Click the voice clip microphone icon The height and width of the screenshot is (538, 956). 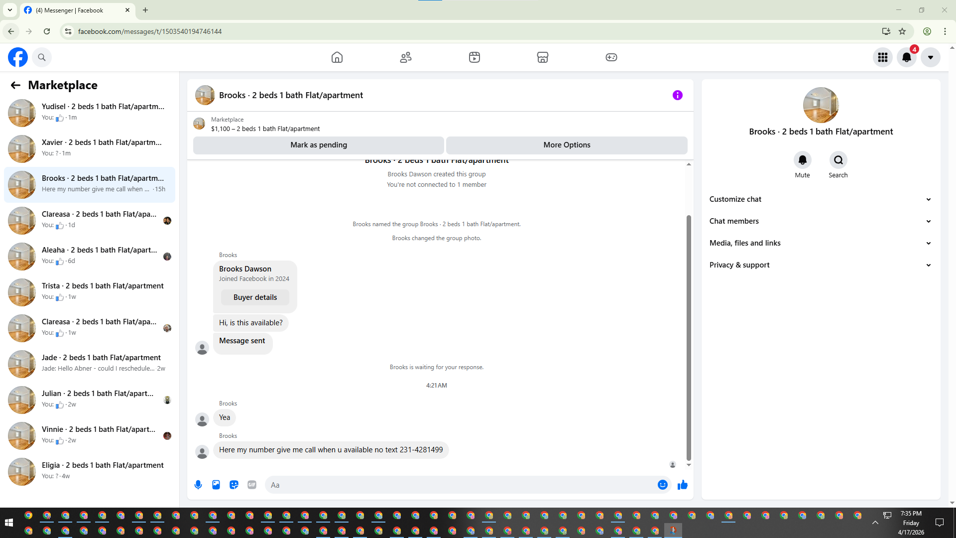point(198,485)
